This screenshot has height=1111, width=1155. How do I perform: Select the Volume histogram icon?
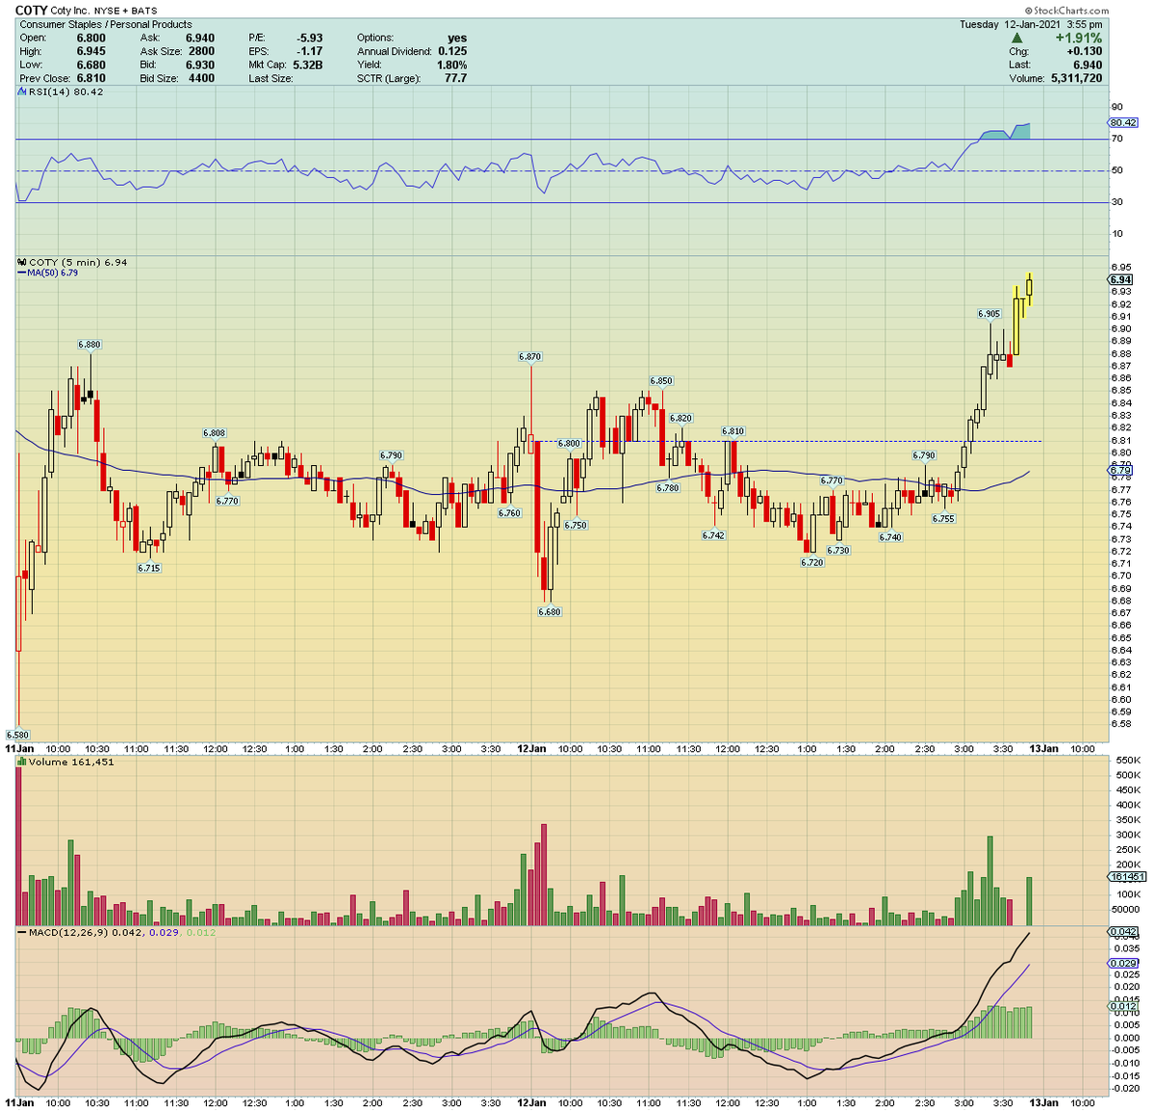pyautogui.click(x=21, y=760)
